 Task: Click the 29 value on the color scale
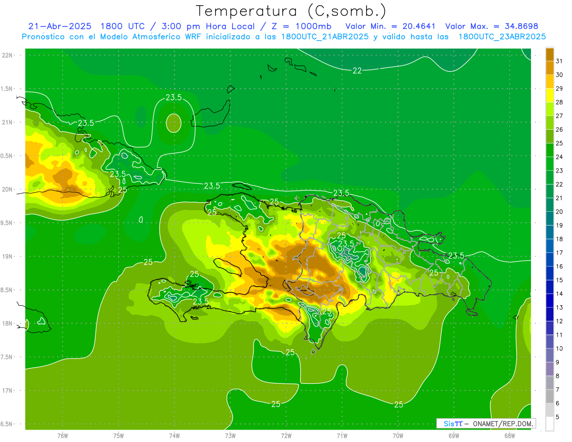point(560,89)
